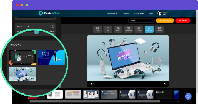Open the Integrations menu item
198x104 pixels.
click(x=139, y=13)
